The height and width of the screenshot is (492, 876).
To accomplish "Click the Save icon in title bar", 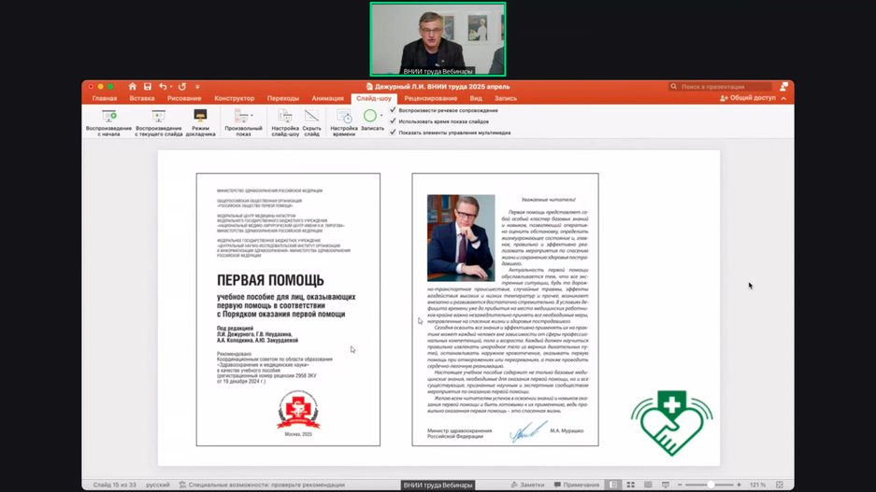I will [147, 87].
